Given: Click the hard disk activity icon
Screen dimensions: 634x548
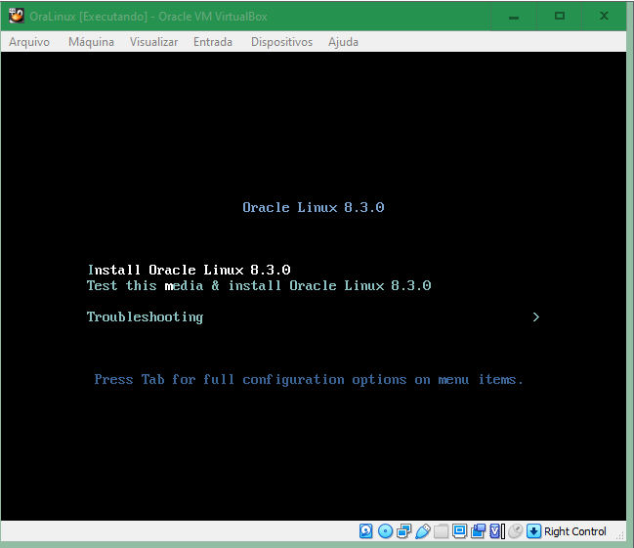Looking at the screenshot, I should pos(366,531).
